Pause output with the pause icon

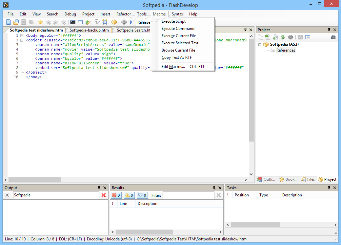(x=7, y=195)
